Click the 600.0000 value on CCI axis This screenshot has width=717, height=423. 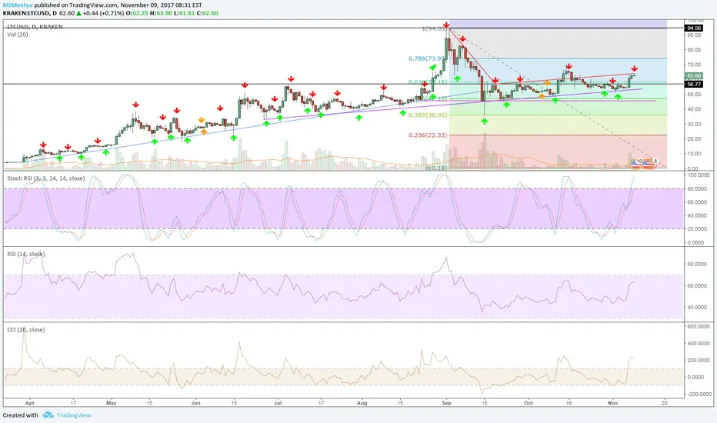coord(697,327)
